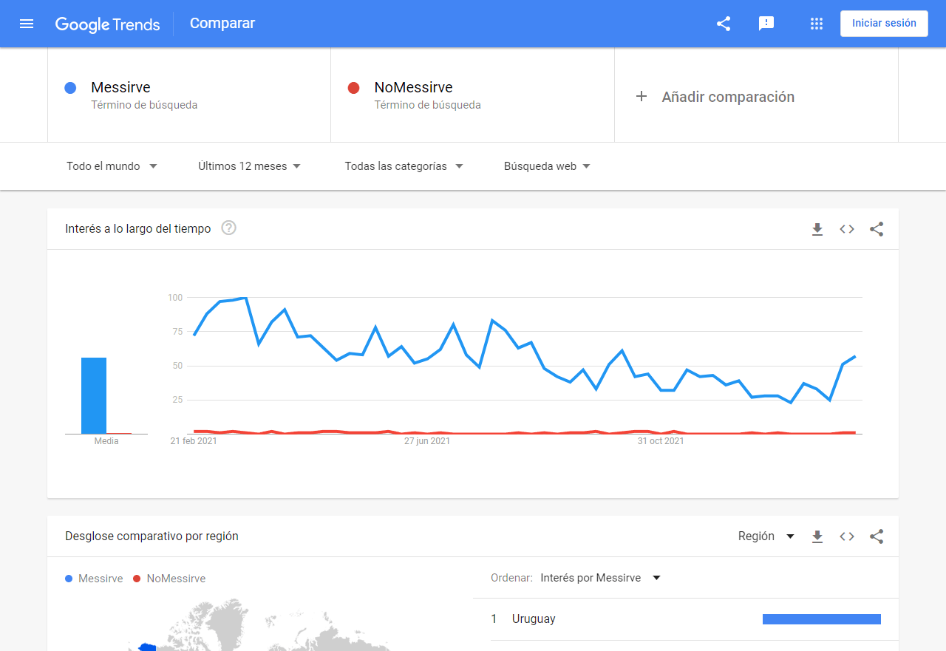Open the Región view selector
This screenshot has height=651, width=946.
pyautogui.click(x=766, y=536)
